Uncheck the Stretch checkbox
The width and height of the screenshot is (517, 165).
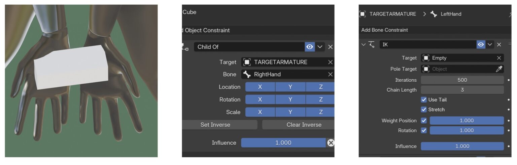tap(424, 110)
